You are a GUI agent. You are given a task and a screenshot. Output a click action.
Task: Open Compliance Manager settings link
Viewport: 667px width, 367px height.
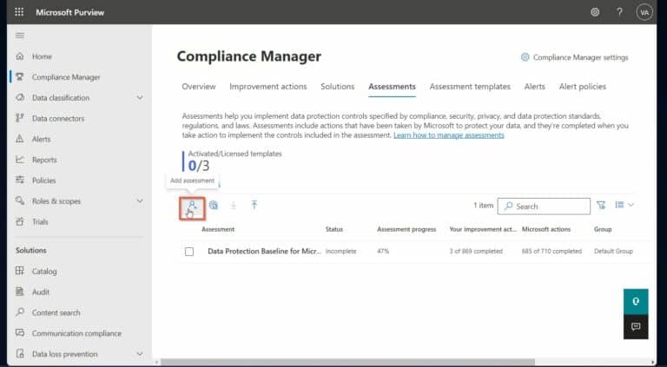click(x=581, y=57)
